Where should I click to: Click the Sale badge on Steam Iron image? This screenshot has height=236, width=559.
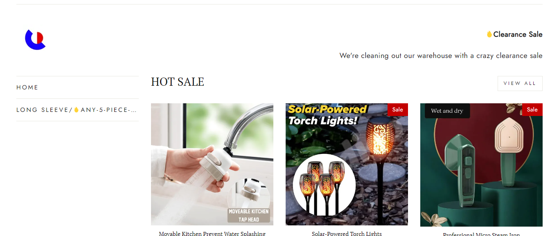(x=532, y=109)
